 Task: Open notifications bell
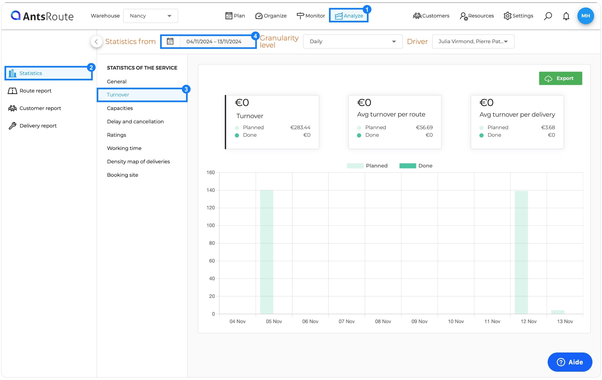tap(566, 16)
